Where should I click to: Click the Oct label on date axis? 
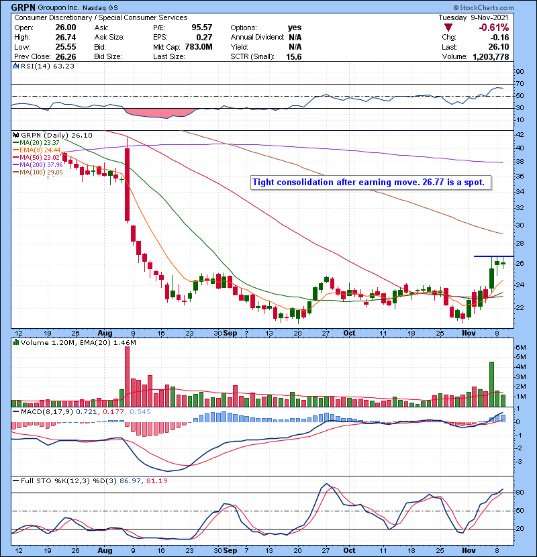pyautogui.click(x=349, y=333)
